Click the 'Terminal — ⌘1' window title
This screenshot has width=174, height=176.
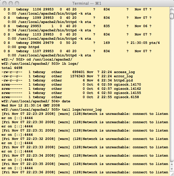[87, 3]
